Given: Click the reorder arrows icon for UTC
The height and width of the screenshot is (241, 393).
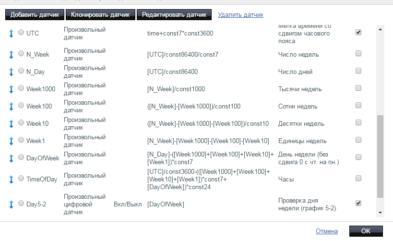Looking at the screenshot, I should coord(11,33).
